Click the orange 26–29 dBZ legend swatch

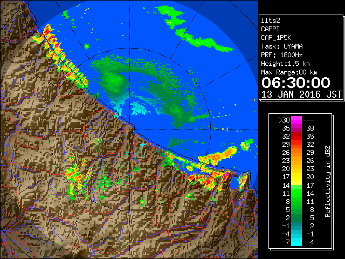point(296,153)
